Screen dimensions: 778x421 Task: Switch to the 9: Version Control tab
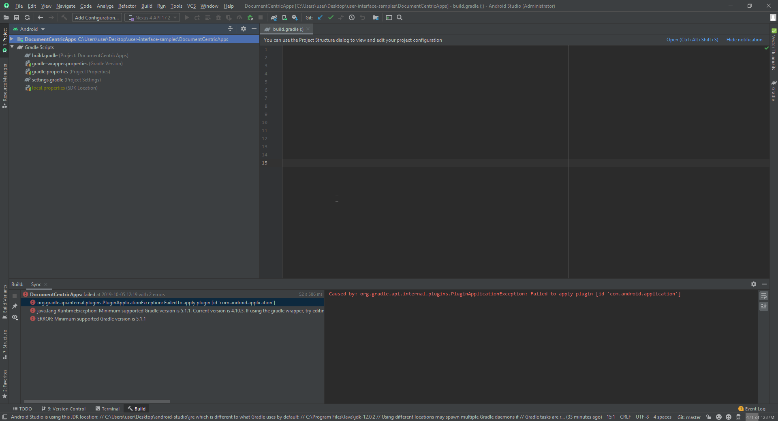(64, 409)
